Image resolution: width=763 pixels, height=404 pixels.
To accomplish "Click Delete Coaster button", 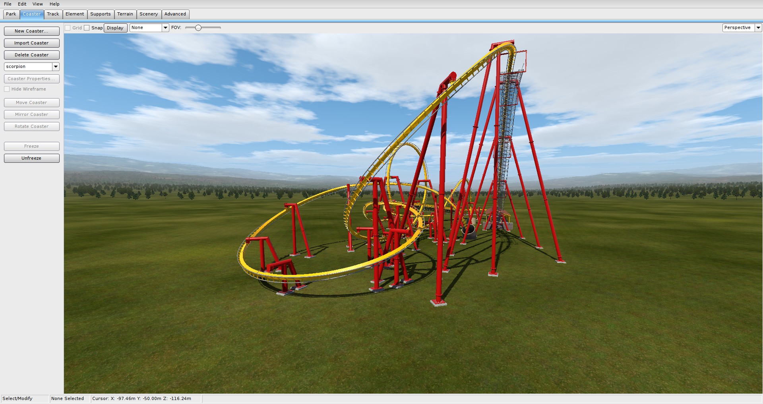I will [31, 55].
